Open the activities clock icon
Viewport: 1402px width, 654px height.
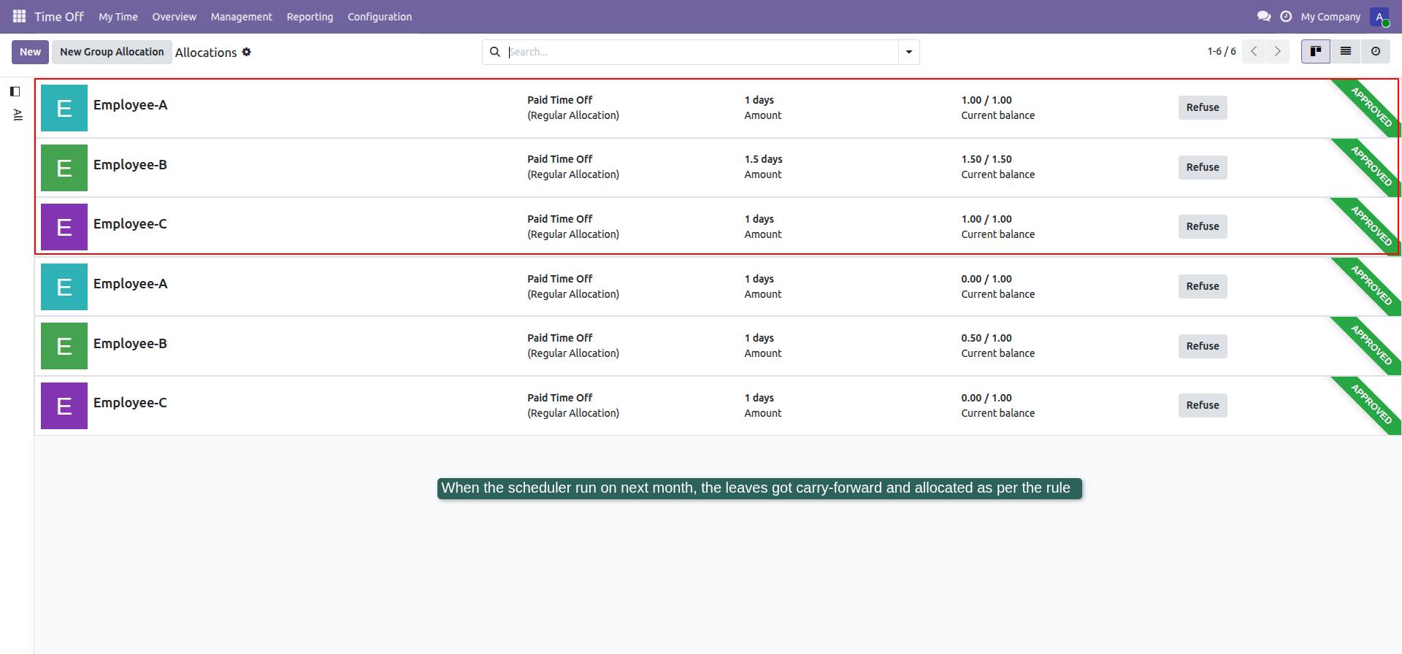1286,16
